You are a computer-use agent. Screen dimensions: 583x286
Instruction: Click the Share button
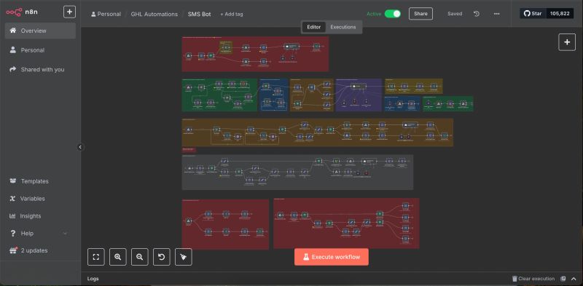tap(421, 14)
